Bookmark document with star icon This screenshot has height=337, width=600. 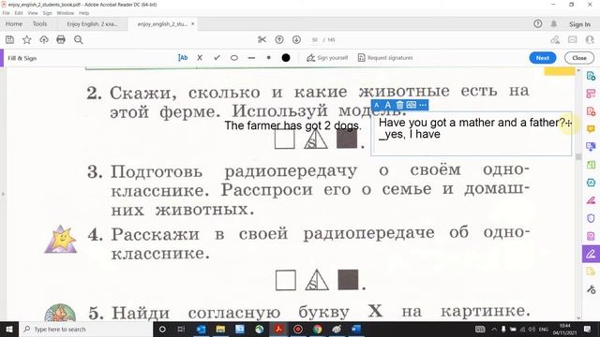(27, 39)
